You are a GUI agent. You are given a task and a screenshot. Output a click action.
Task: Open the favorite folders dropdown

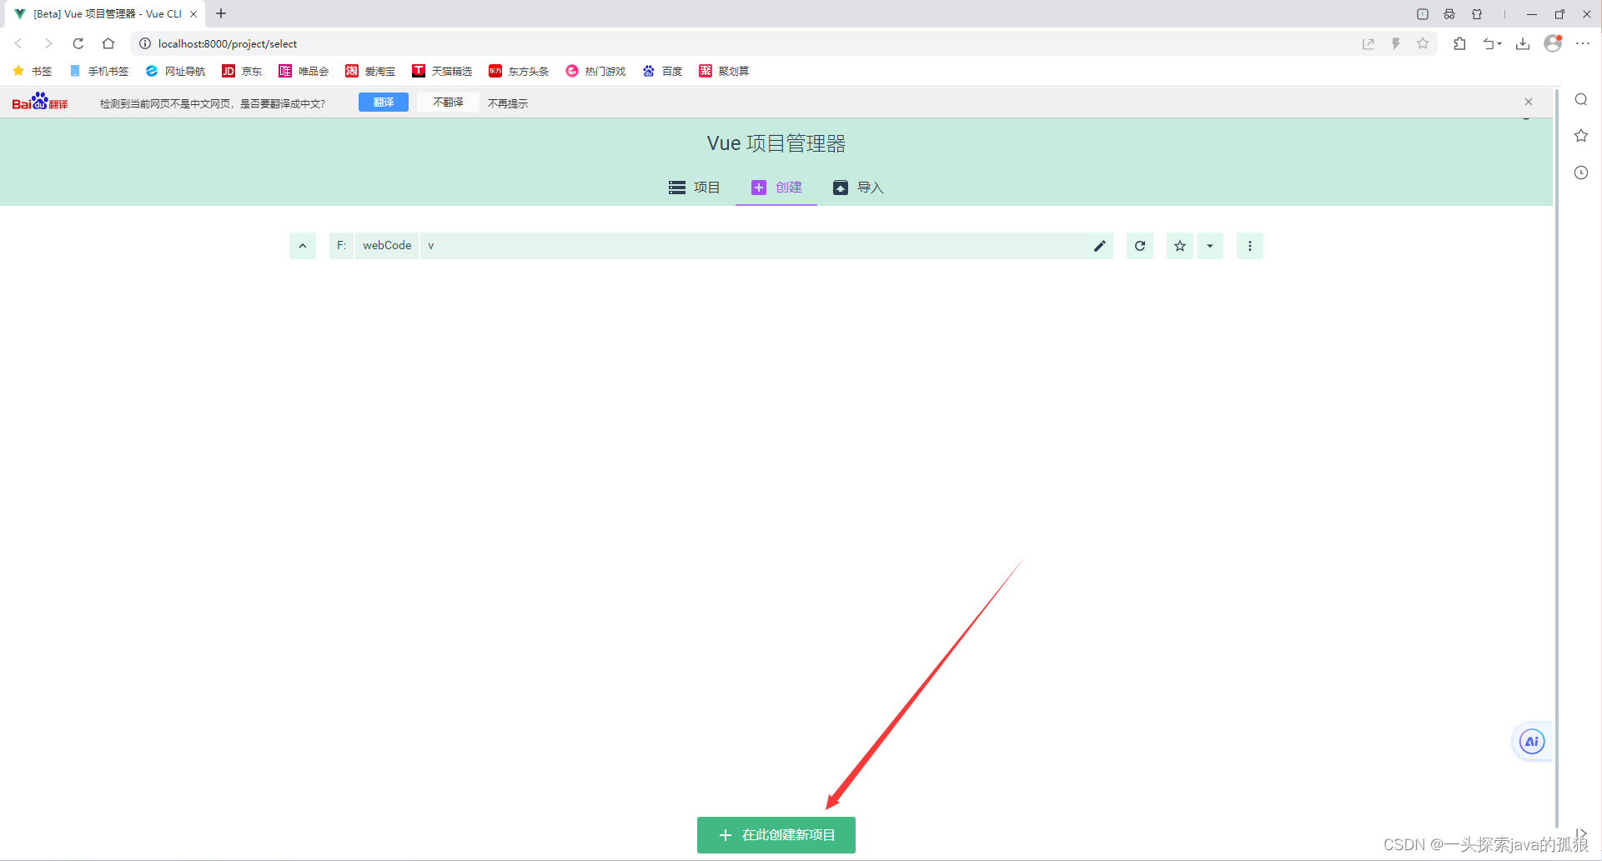pyautogui.click(x=1210, y=246)
